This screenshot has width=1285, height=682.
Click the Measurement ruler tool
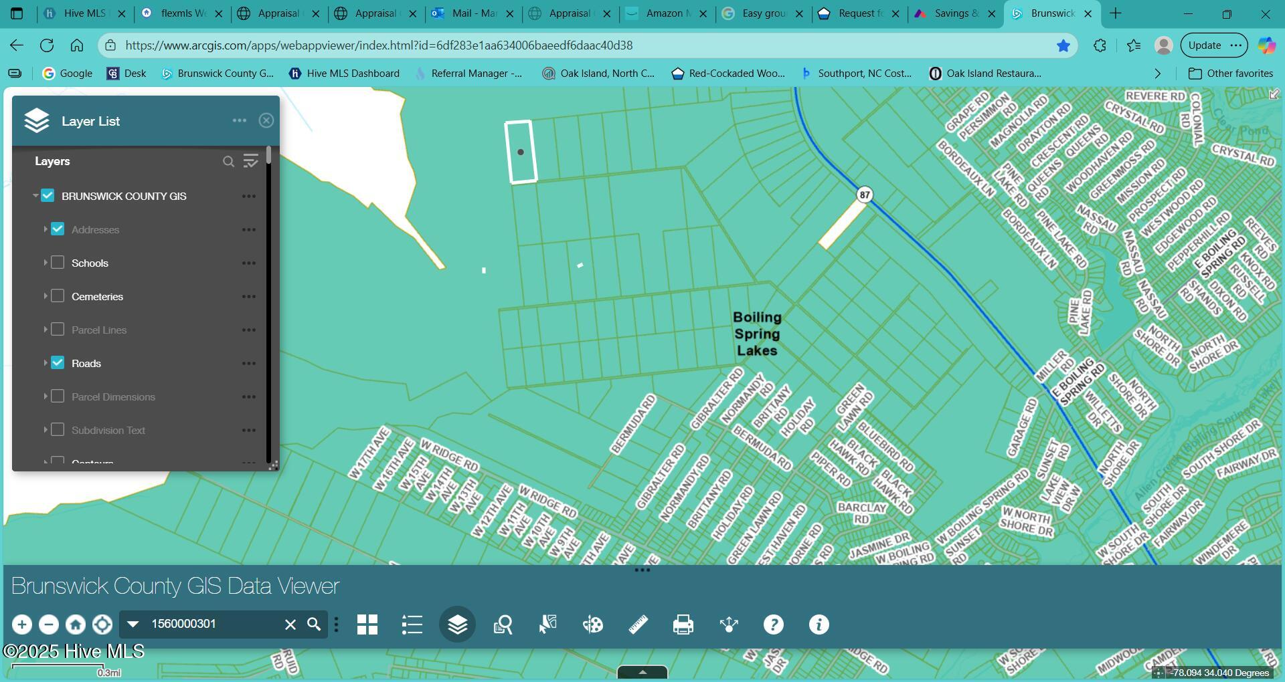[638, 624]
